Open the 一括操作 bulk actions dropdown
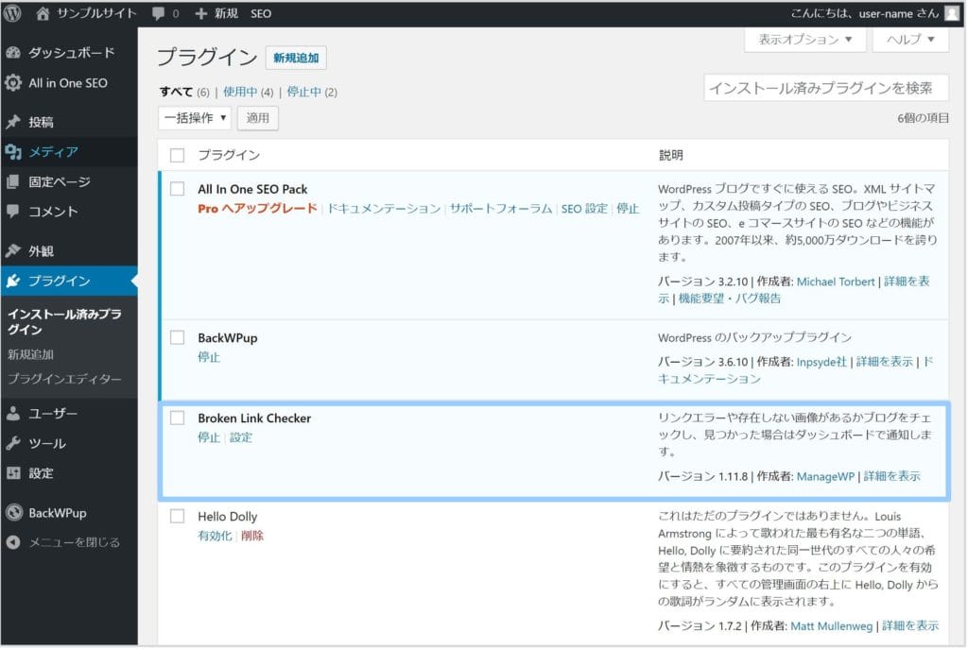The height and width of the screenshot is (649, 968). pos(195,118)
